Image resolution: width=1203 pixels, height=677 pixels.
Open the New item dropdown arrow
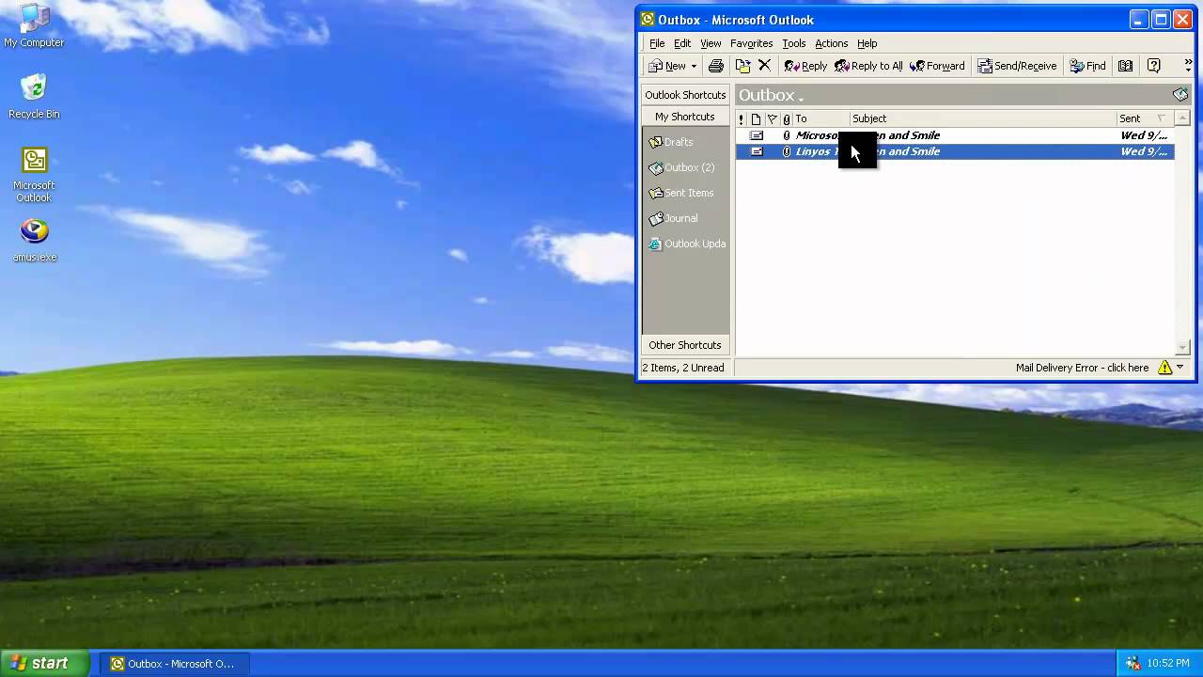coord(694,66)
